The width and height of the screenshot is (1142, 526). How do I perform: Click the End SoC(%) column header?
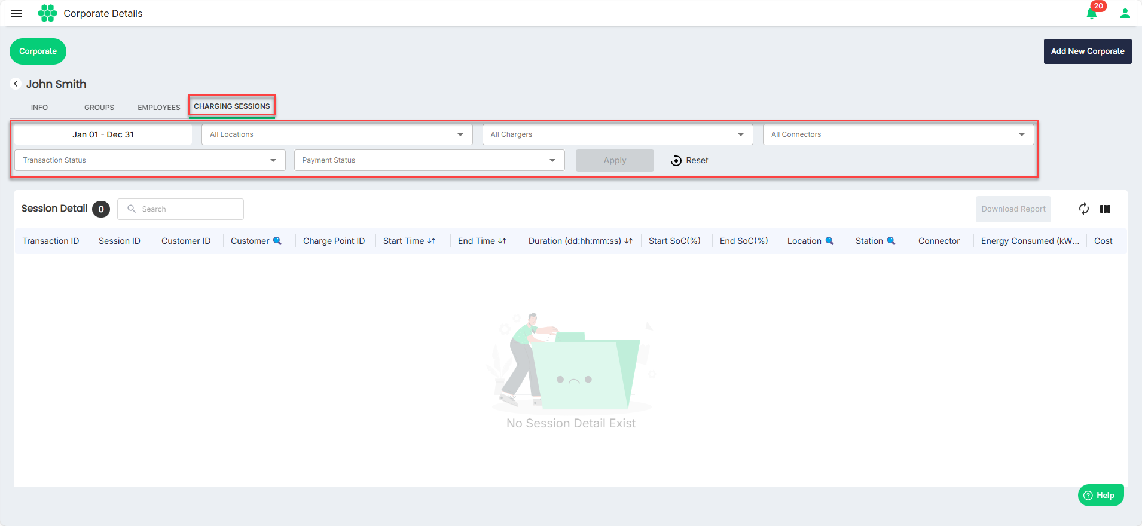(x=744, y=241)
